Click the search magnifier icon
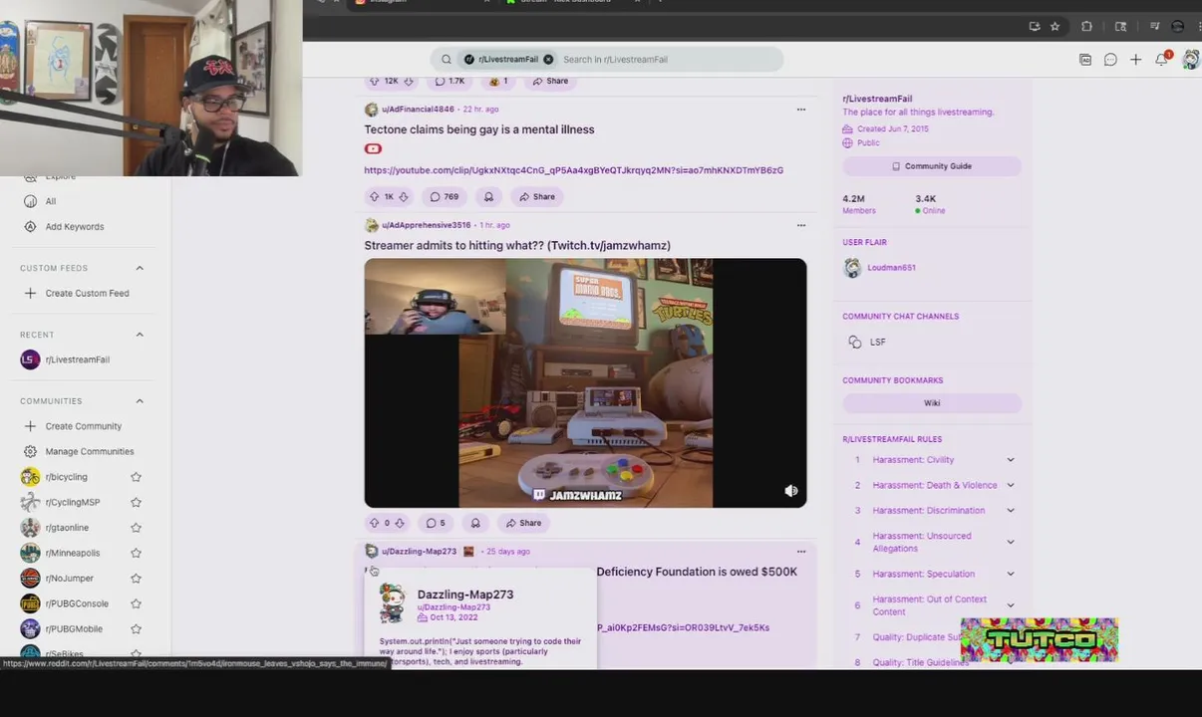The height and width of the screenshot is (717, 1202). [446, 60]
